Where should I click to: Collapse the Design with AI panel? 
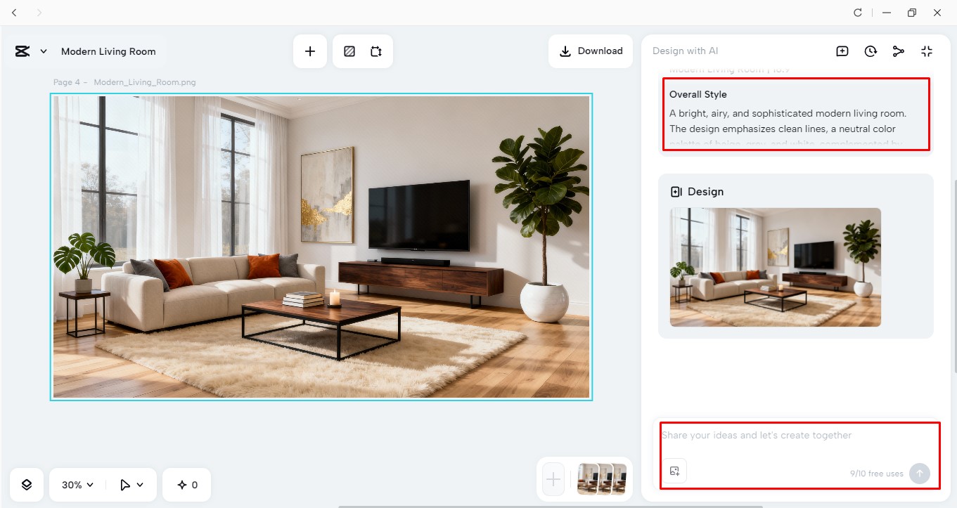click(927, 51)
